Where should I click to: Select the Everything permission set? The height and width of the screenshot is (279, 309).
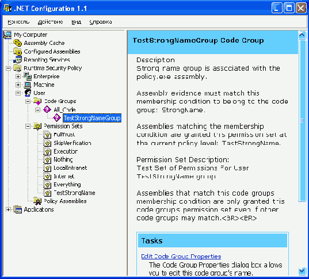pos(67,185)
